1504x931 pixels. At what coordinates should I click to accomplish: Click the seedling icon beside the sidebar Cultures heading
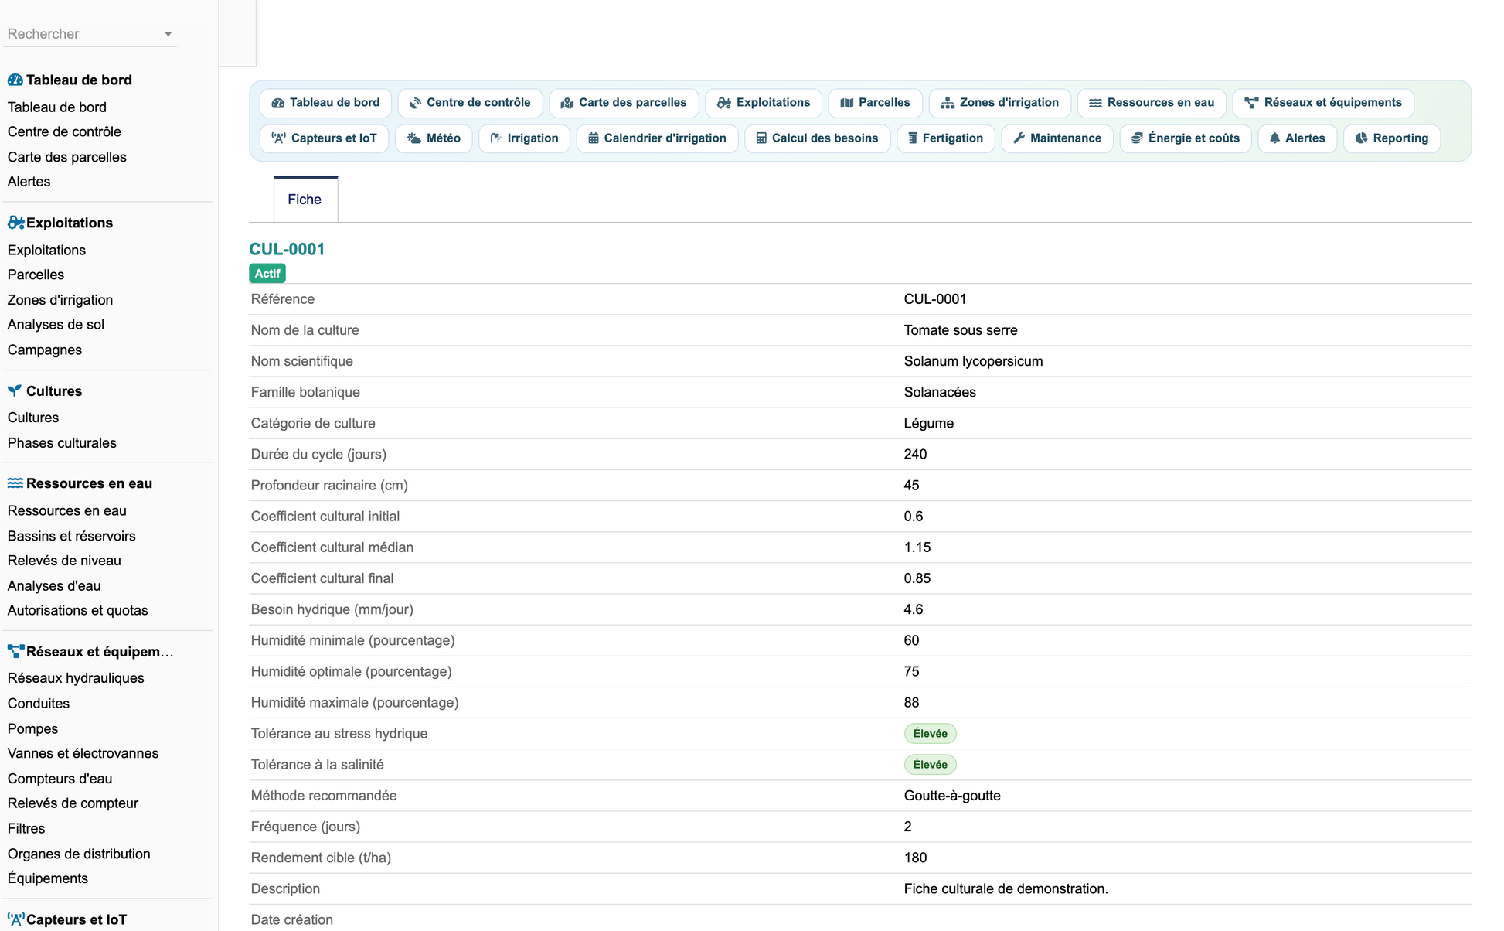point(15,390)
